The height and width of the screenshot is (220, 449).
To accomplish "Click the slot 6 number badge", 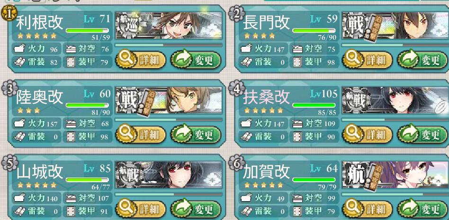I will point(236,163).
